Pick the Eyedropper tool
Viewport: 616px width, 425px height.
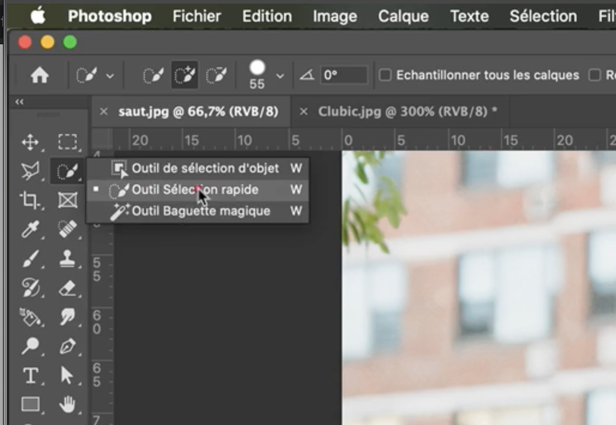pyautogui.click(x=30, y=229)
